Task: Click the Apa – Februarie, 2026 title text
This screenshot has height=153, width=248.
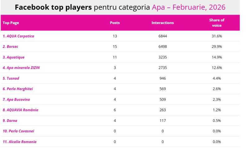Action: coord(188,7)
